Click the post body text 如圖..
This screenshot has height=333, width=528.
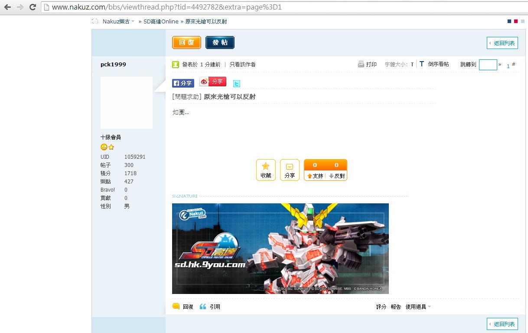[180, 112]
